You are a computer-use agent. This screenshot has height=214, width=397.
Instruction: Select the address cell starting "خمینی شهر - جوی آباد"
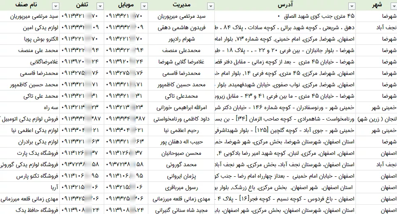point(285,130)
